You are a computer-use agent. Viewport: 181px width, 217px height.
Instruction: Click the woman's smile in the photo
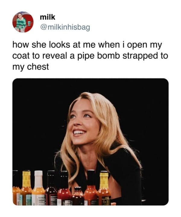(80, 132)
